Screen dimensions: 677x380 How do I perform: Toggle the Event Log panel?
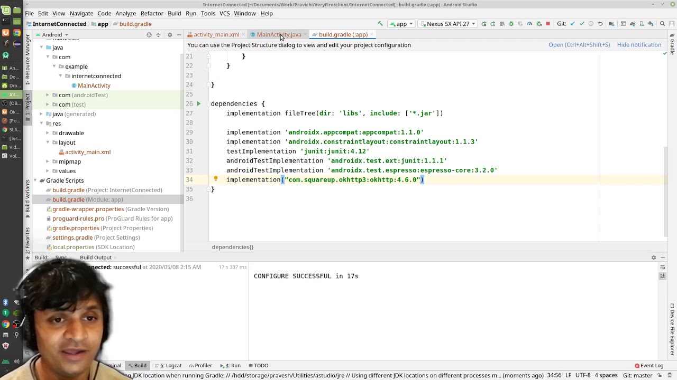coord(648,365)
